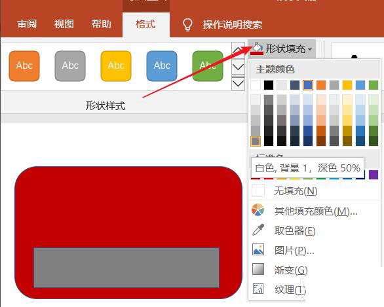Select the 格式 ribbon tab
The width and height of the screenshot is (384, 307).
pos(145,24)
